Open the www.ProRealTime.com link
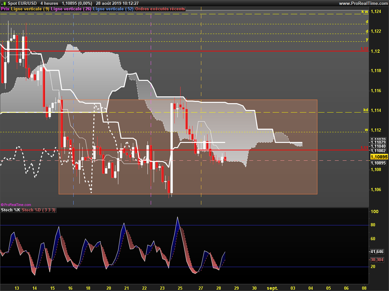 coord(363,3)
